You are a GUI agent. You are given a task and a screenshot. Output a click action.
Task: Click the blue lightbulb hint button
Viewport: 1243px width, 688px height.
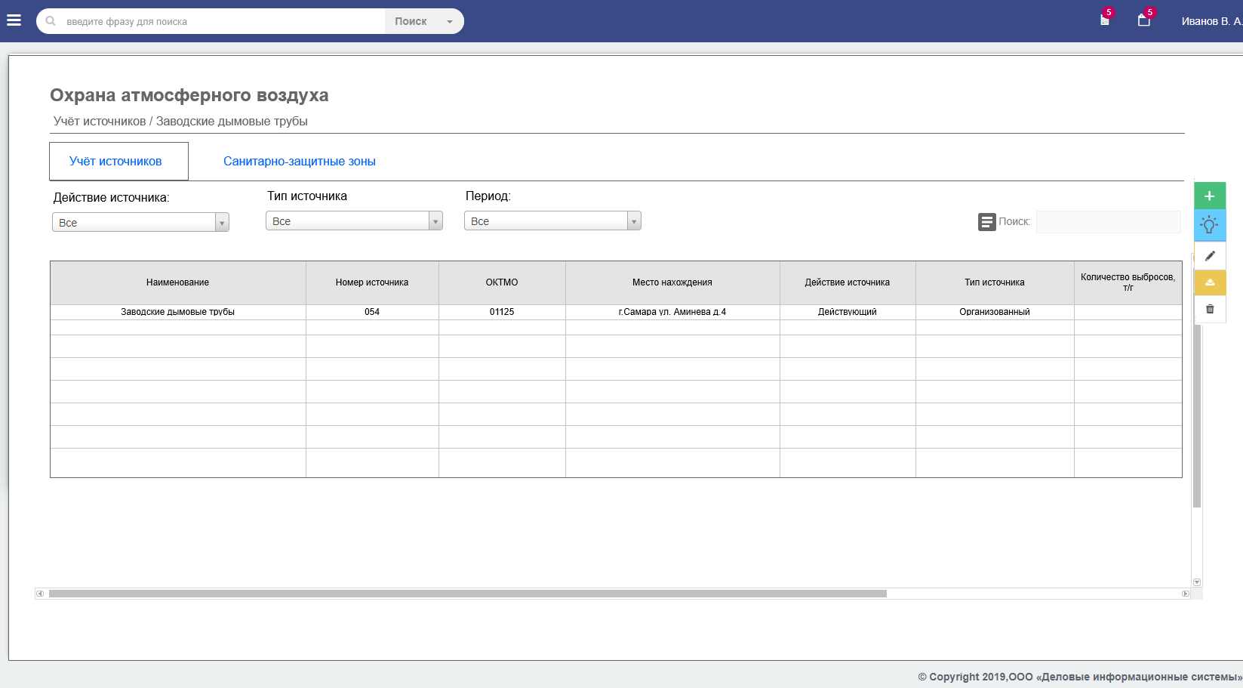pyautogui.click(x=1210, y=224)
